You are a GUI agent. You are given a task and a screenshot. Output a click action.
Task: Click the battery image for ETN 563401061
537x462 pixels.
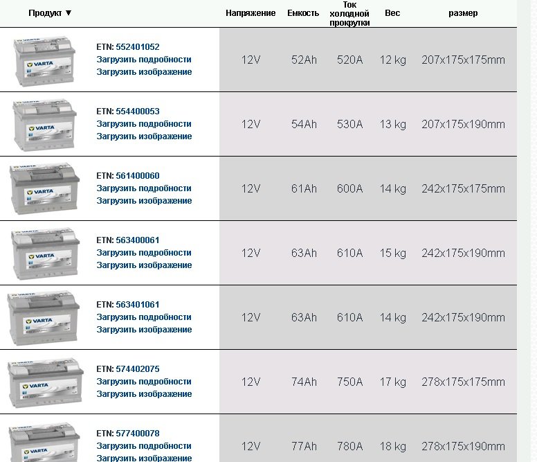pyautogui.click(x=44, y=317)
